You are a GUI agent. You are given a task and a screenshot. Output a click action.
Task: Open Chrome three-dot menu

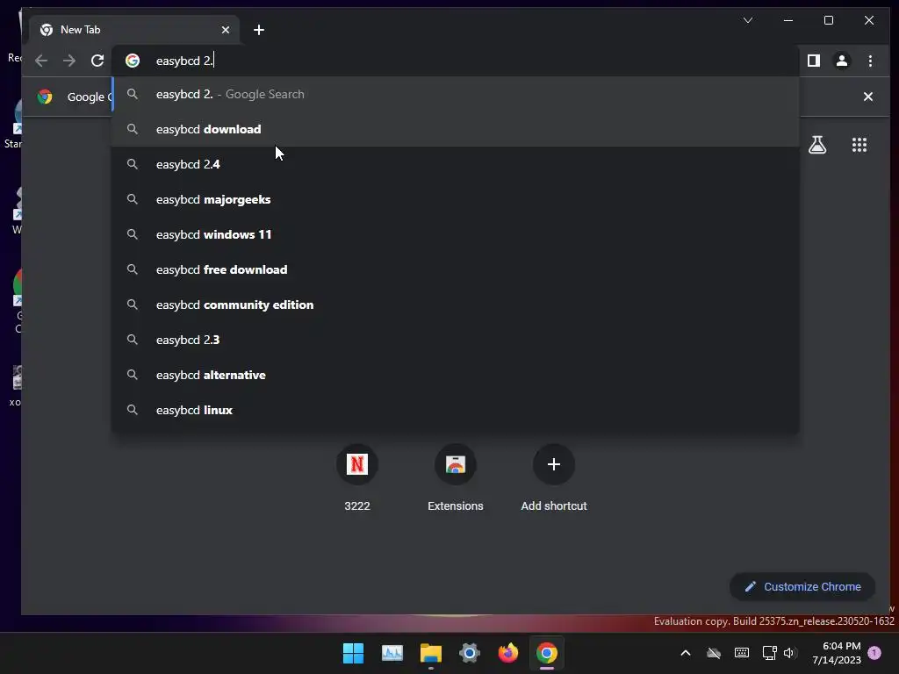coord(870,61)
